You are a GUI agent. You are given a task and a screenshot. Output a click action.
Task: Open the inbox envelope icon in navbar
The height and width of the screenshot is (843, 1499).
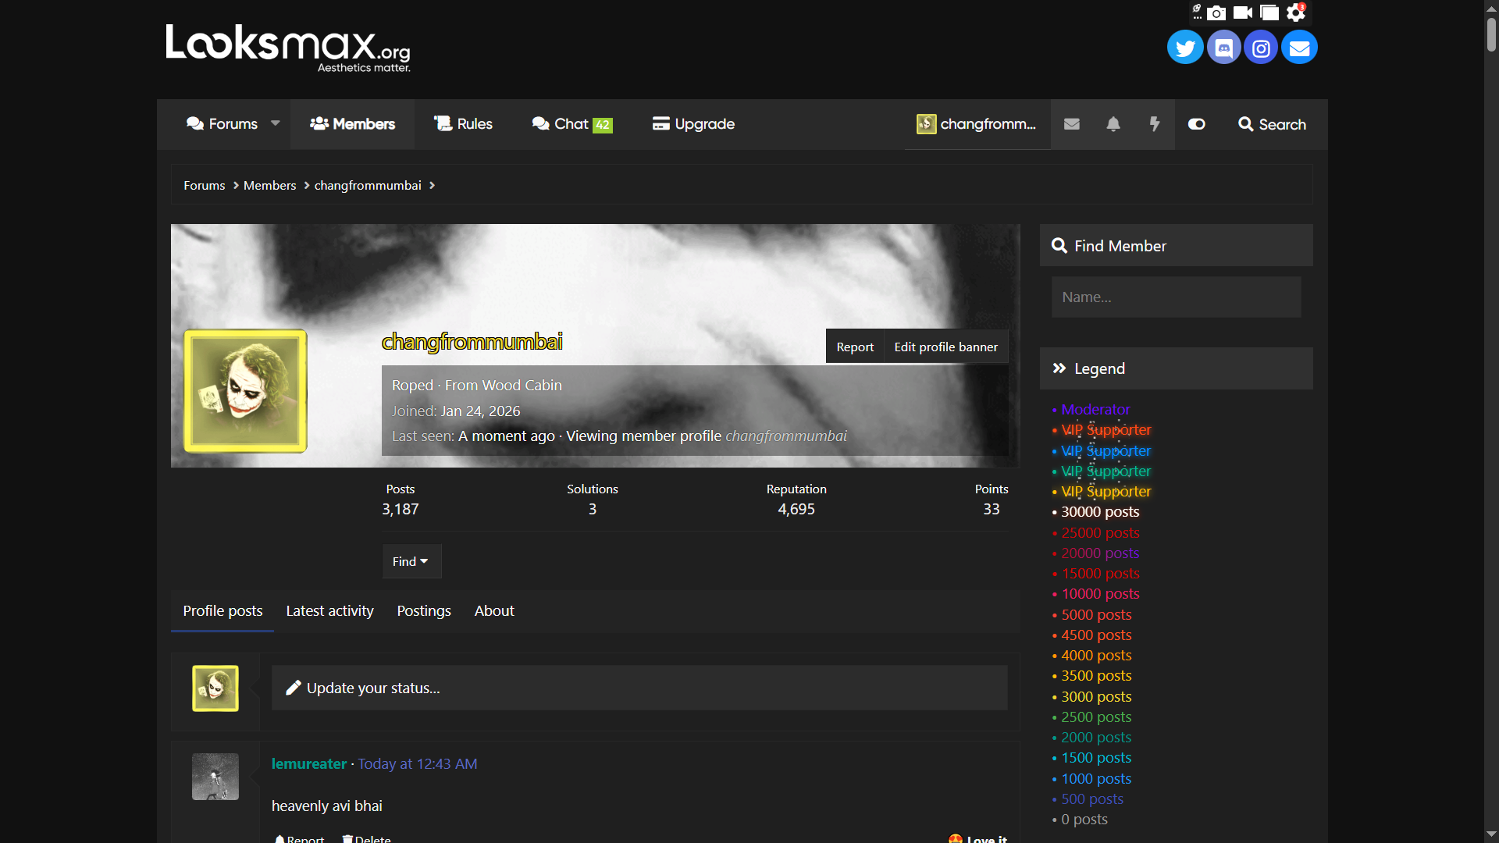[x=1072, y=124]
